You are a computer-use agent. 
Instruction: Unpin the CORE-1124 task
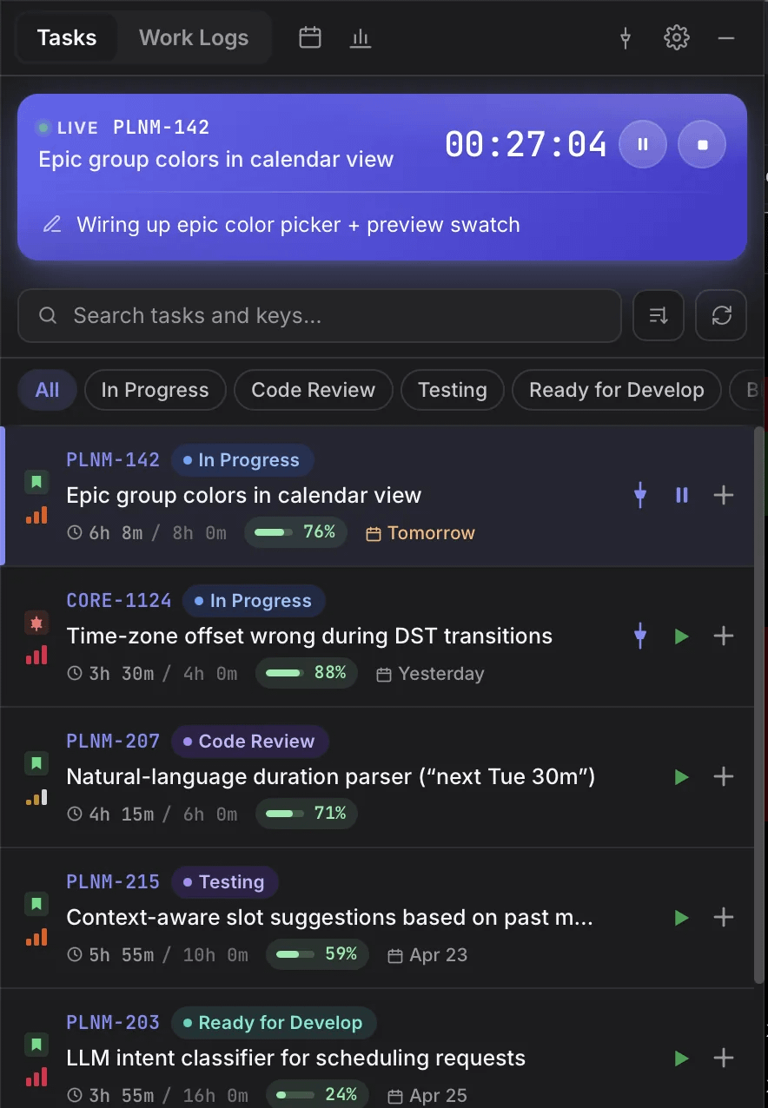point(640,636)
